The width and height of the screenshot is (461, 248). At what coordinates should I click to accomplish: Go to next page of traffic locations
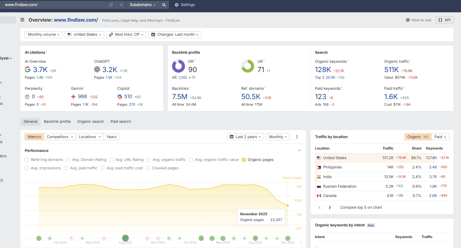coord(330,207)
